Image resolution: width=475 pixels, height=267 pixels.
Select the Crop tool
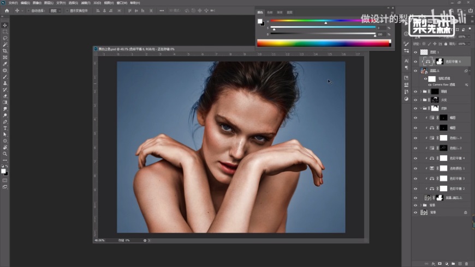pyautogui.click(x=5, y=51)
